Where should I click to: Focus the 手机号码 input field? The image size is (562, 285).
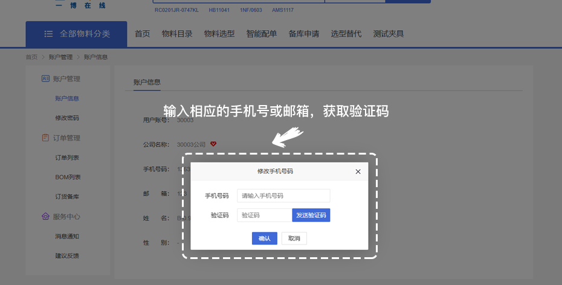[x=283, y=196]
